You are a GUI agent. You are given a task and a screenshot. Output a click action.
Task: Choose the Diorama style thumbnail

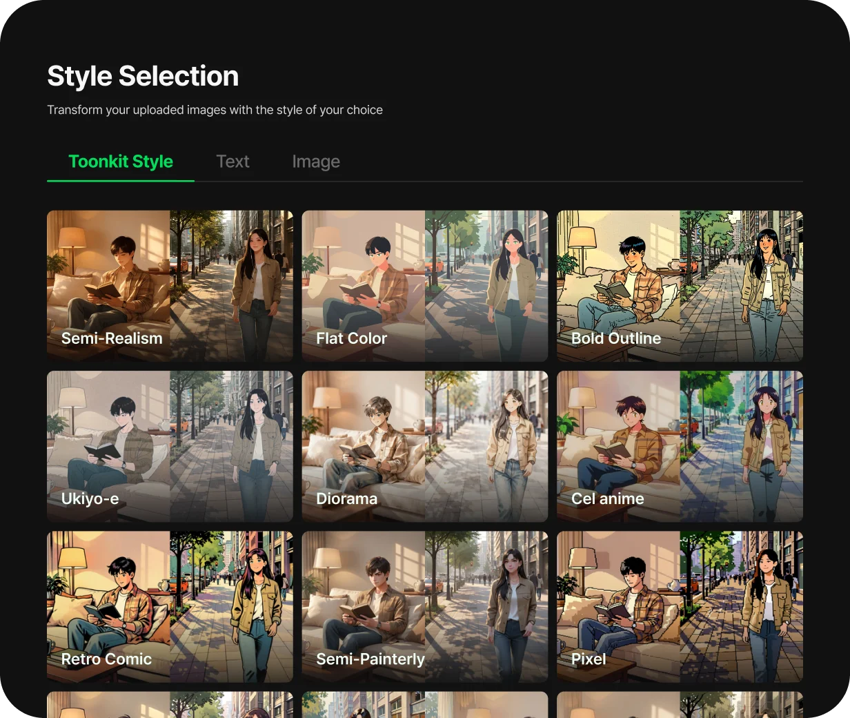point(425,446)
